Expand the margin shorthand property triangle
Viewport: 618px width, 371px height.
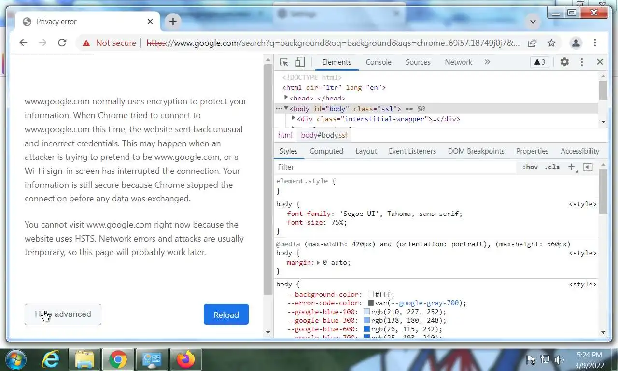pos(318,262)
